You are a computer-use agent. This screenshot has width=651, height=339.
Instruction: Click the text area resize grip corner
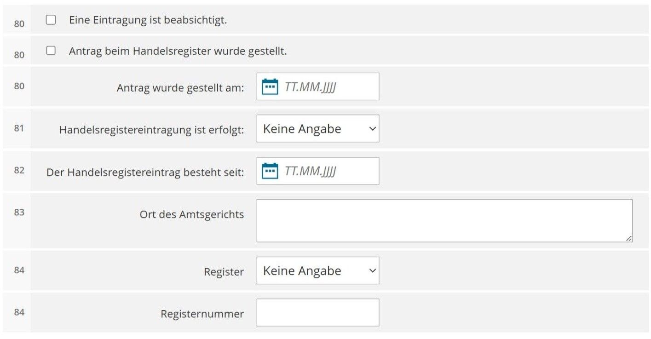tap(628, 238)
